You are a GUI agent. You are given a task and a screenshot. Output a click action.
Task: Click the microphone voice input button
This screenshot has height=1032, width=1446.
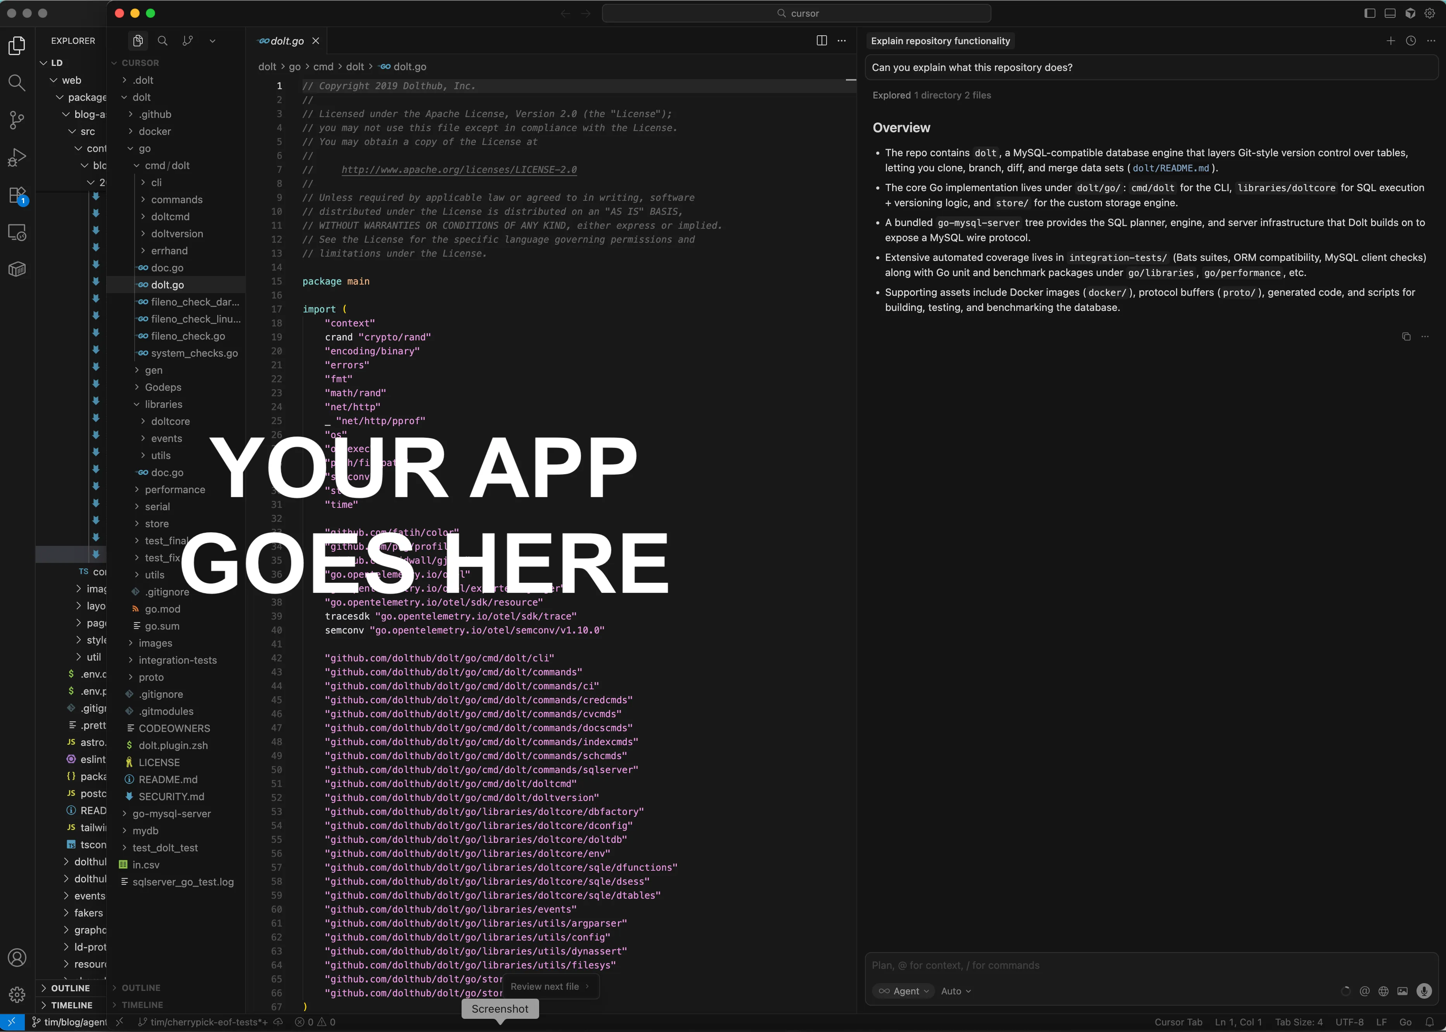pos(1424,991)
